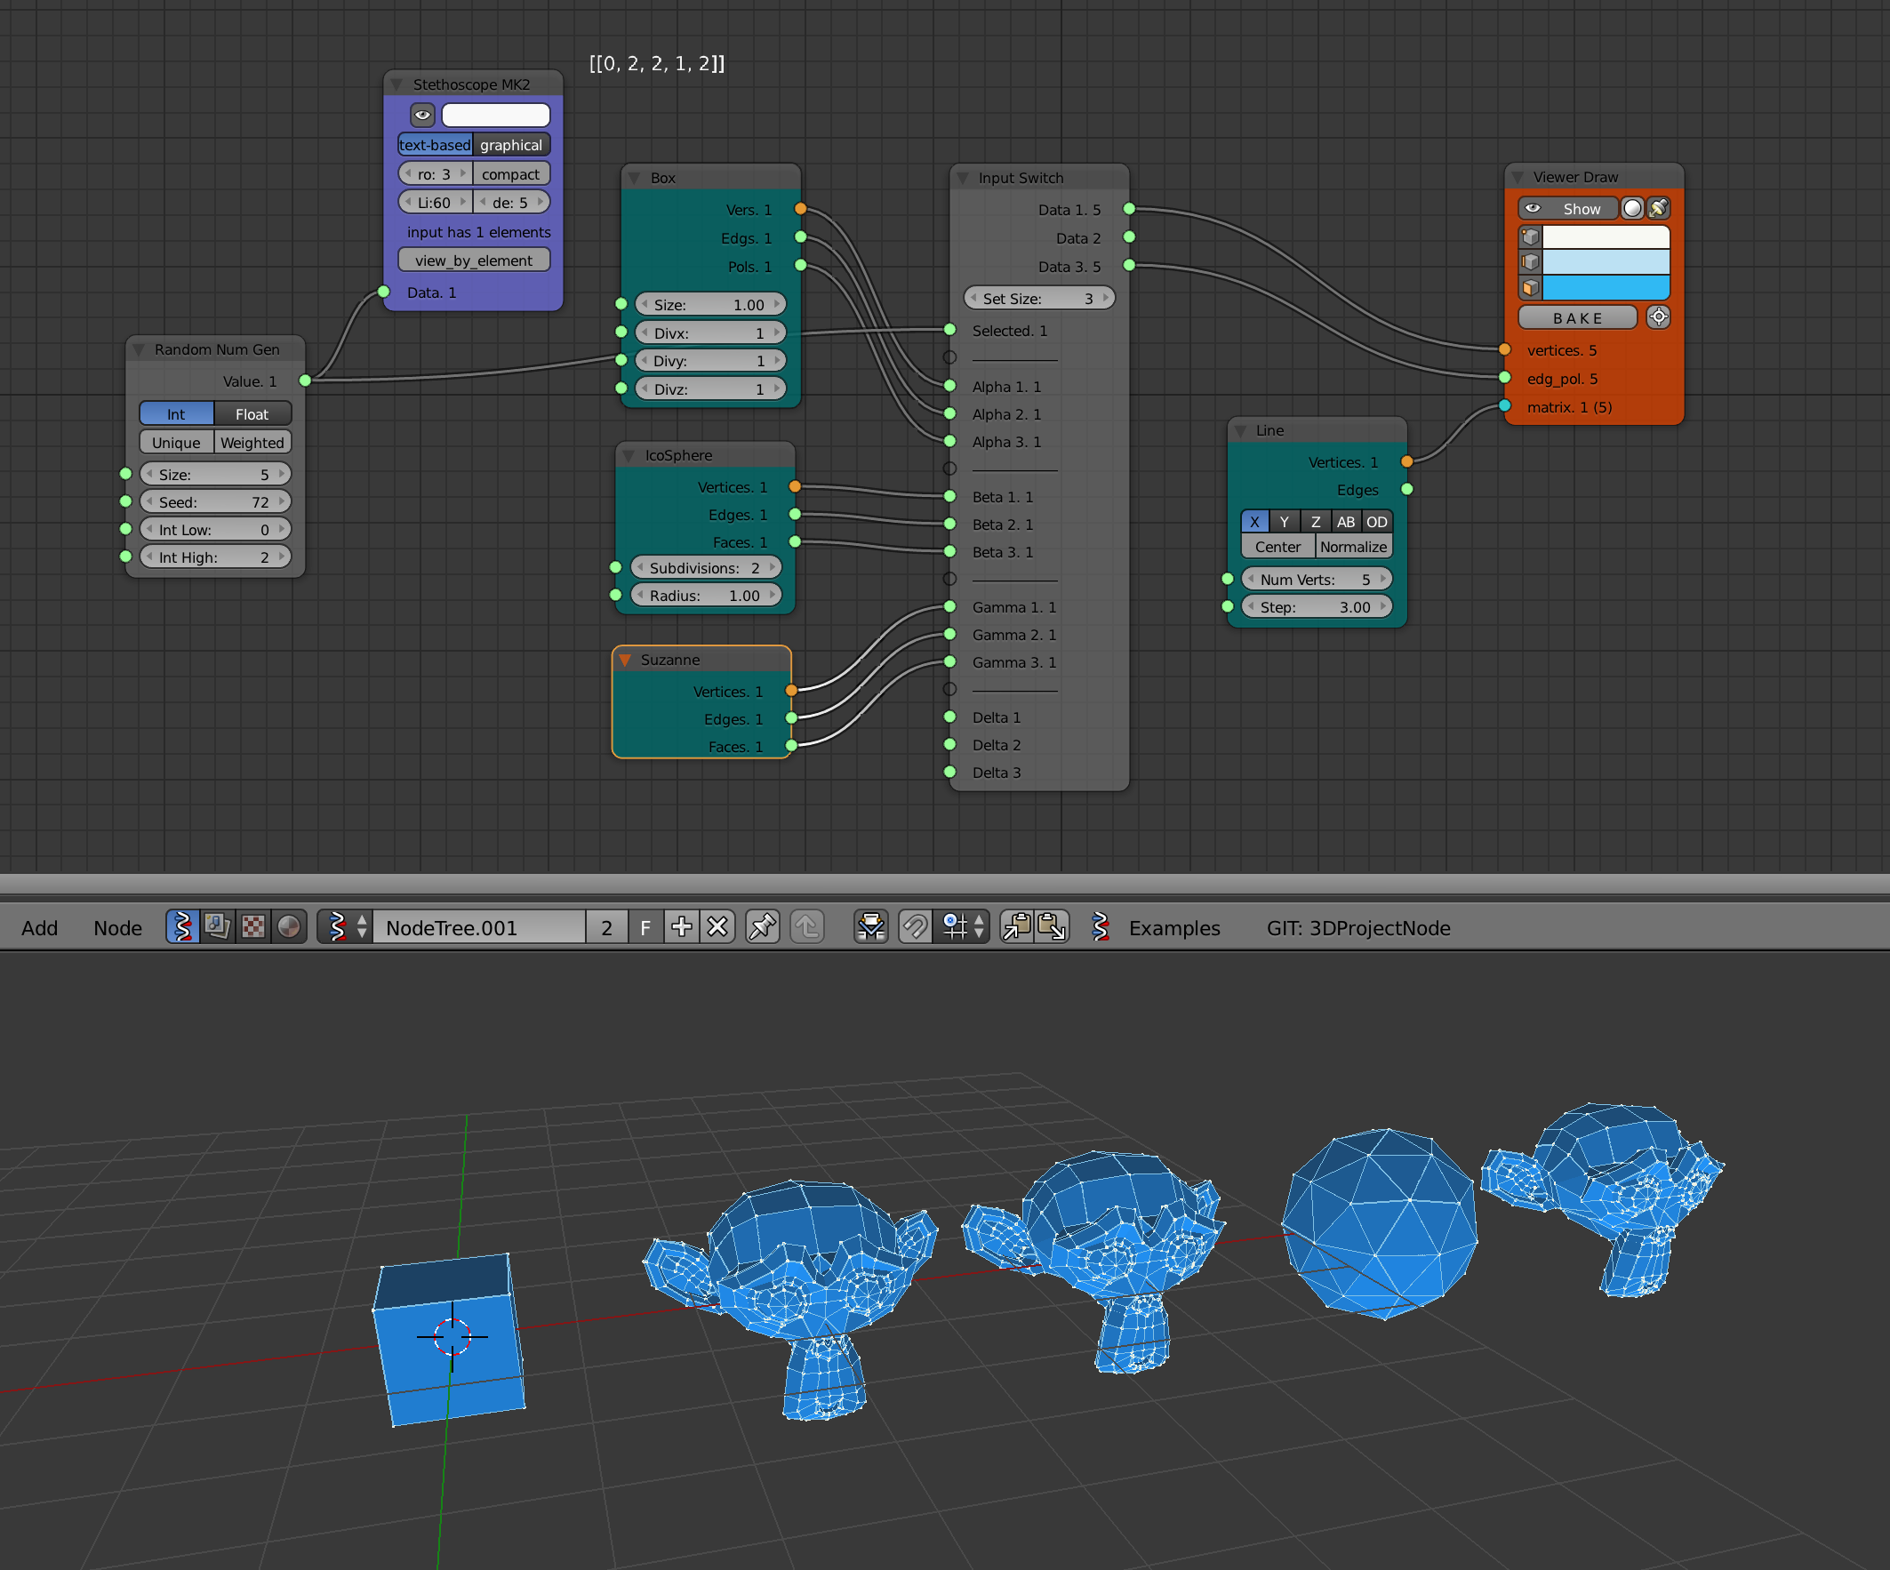Toggle backdrop display icon in node header
Image resolution: width=1890 pixels, height=1570 pixels.
point(871,927)
